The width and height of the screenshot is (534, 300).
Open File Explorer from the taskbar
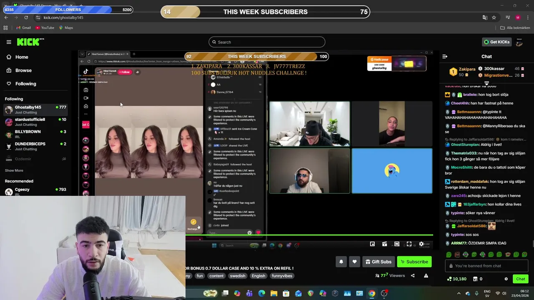click(274, 293)
